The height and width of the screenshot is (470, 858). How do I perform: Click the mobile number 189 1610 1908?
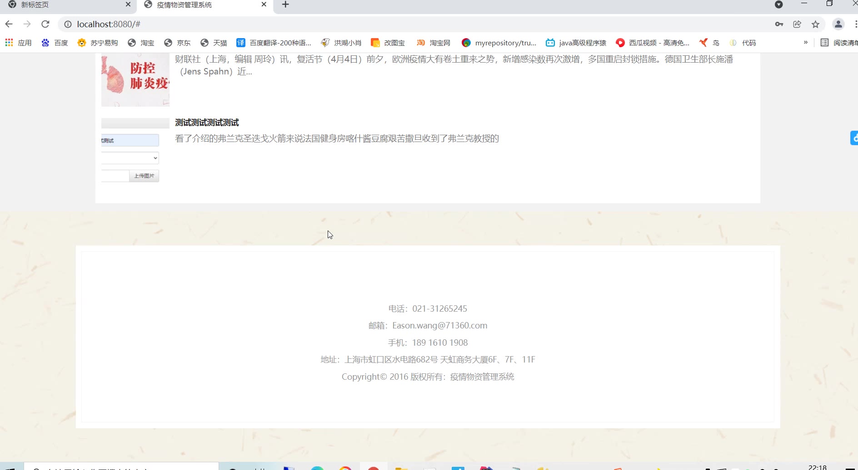tap(440, 343)
